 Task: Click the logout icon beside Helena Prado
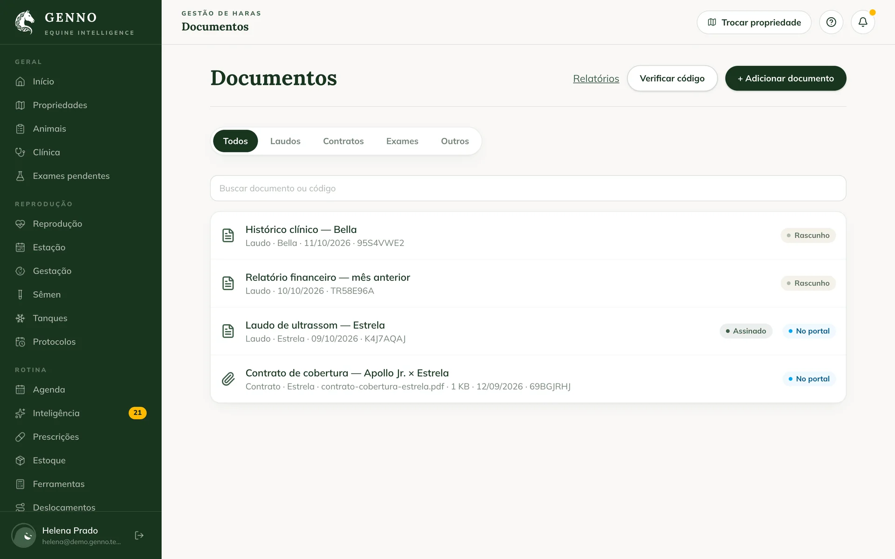[139, 535]
